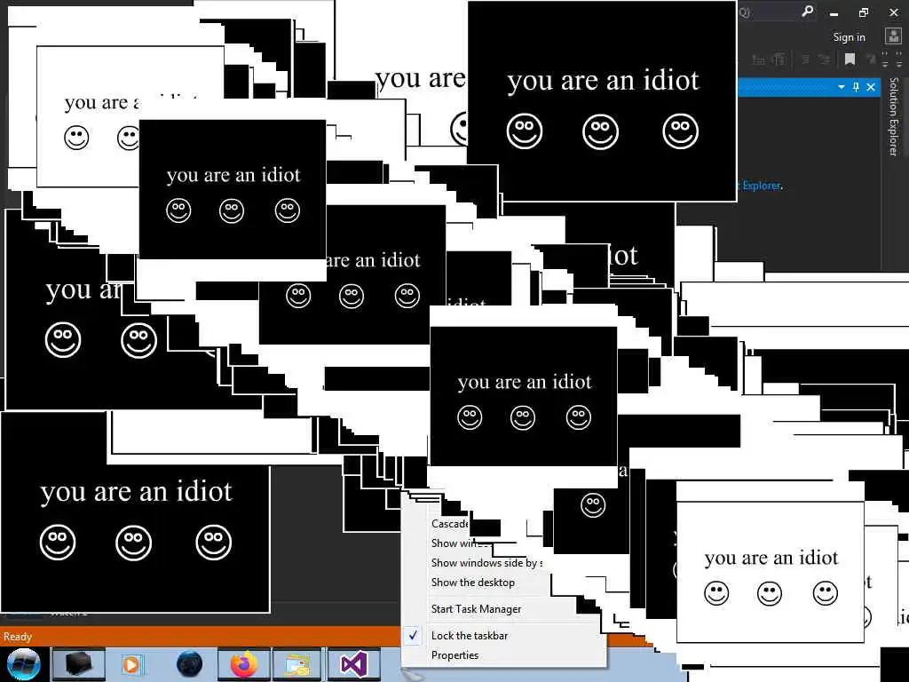Open the Windows Mail taskbar icon

coord(297,664)
